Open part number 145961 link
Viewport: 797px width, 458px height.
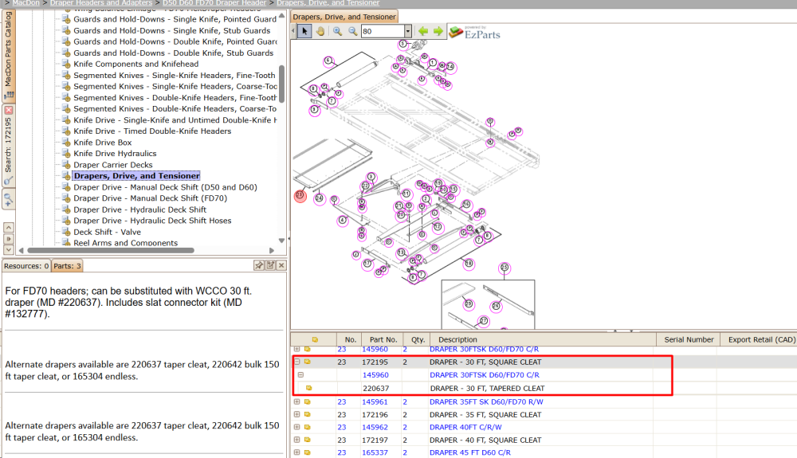coord(375,401)
